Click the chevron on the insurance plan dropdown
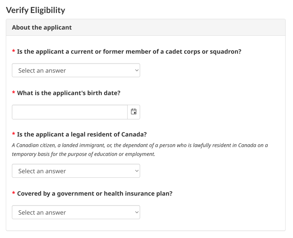This screenshot has width=293, height=238. [x=136, y=213]
